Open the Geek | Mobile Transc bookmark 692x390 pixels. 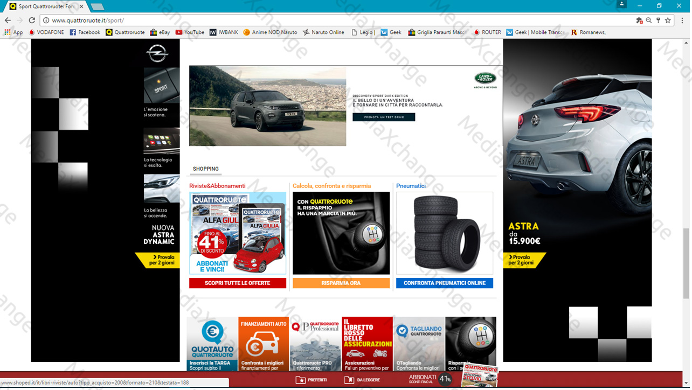[x=535, y=32]
